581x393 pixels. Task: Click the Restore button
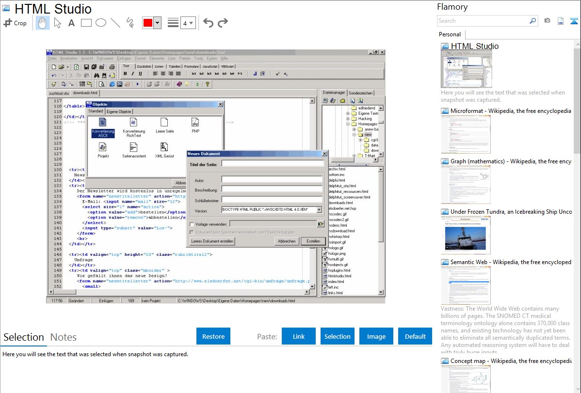213,336
